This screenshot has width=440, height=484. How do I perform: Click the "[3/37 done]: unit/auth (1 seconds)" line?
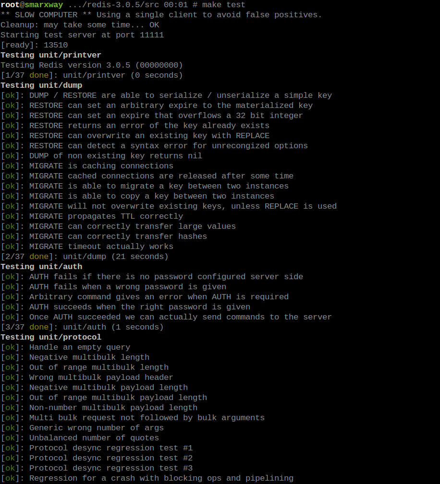(82, 327)
